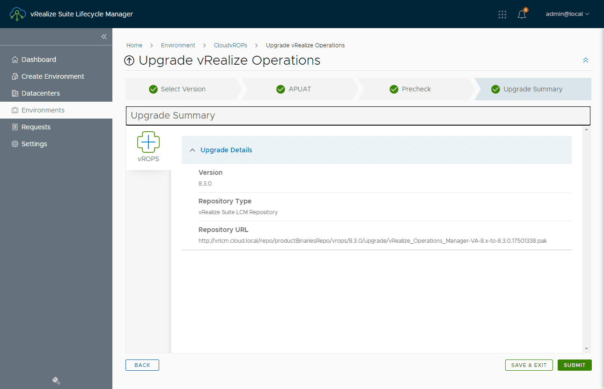The image size is (604, 389).
Task: Click the Settings gear icon in sidebar
Action: pos(15,144)
